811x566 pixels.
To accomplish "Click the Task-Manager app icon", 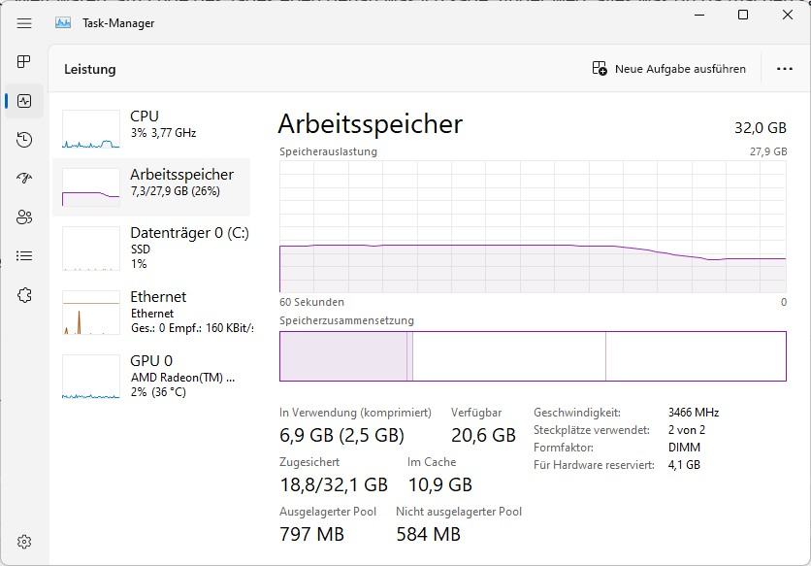I will tap(63, 22).
